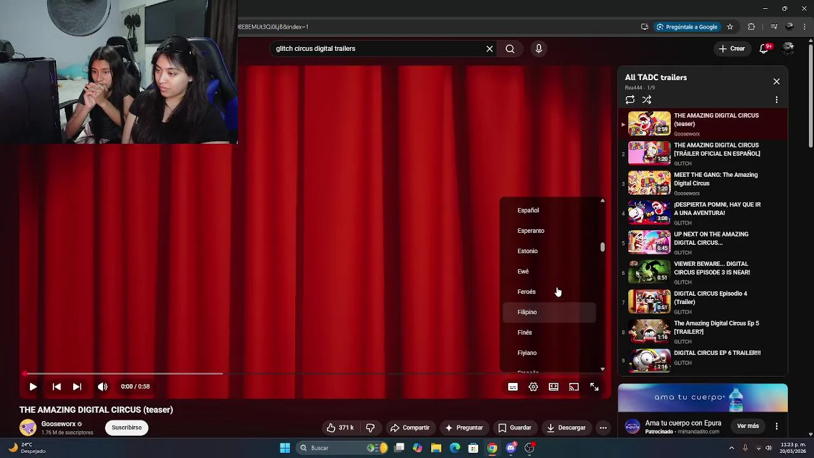Enter fullscreen mode in the player
Viewport: 814px width, 458px height.
pyautogui.click(x=594, y=387)
